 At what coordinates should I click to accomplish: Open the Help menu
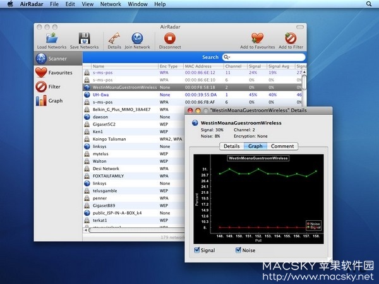click(160, 4)
